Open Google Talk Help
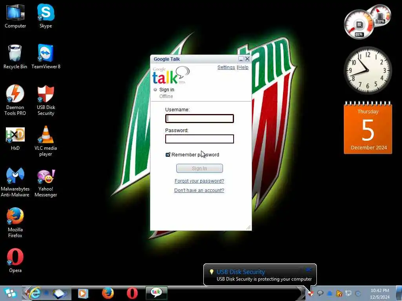 pos(243,67)
